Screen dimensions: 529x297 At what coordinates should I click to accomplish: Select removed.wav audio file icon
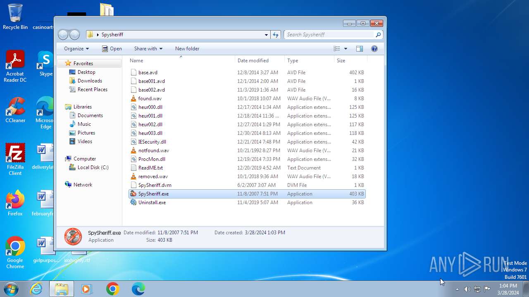pyautogui.click(x=133, y=177)
